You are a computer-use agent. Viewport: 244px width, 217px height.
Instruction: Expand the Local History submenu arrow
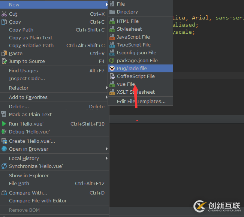(106, 158)
